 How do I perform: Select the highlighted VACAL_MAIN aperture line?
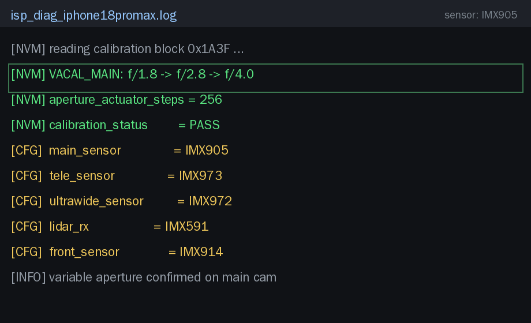(265, 78)
